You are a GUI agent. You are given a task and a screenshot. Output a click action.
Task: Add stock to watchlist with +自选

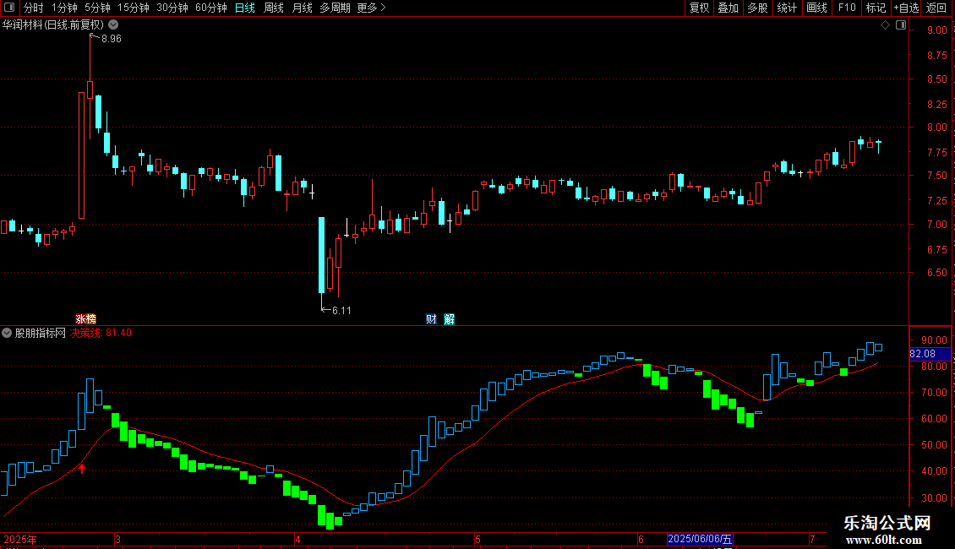pyautogui.click(x=906, y=8)
